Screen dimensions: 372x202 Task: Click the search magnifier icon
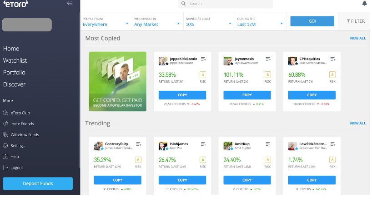[183, 4]
